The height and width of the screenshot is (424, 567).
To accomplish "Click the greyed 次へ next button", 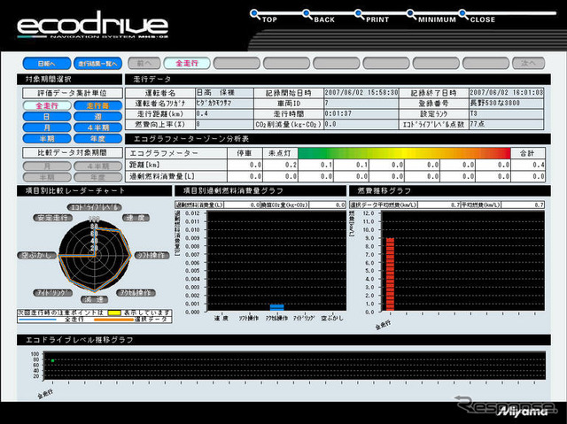I will (x=528, y=63).
